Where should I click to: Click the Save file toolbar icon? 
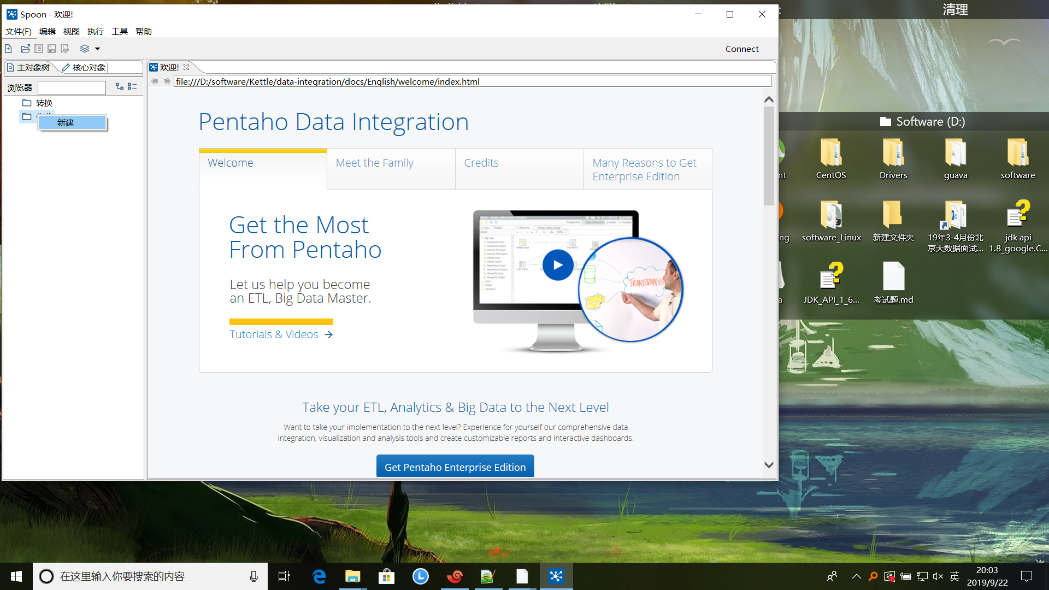(52, 49)
